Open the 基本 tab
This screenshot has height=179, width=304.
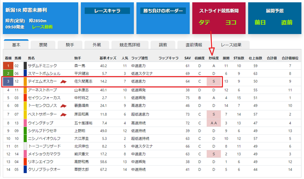click(x=16, y=45)
